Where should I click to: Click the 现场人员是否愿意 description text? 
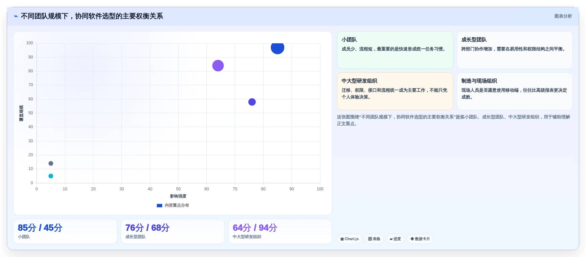pos(514,94)
